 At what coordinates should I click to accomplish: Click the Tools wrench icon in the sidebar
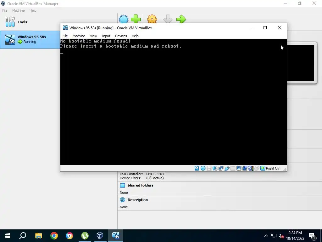click(10, 22)
